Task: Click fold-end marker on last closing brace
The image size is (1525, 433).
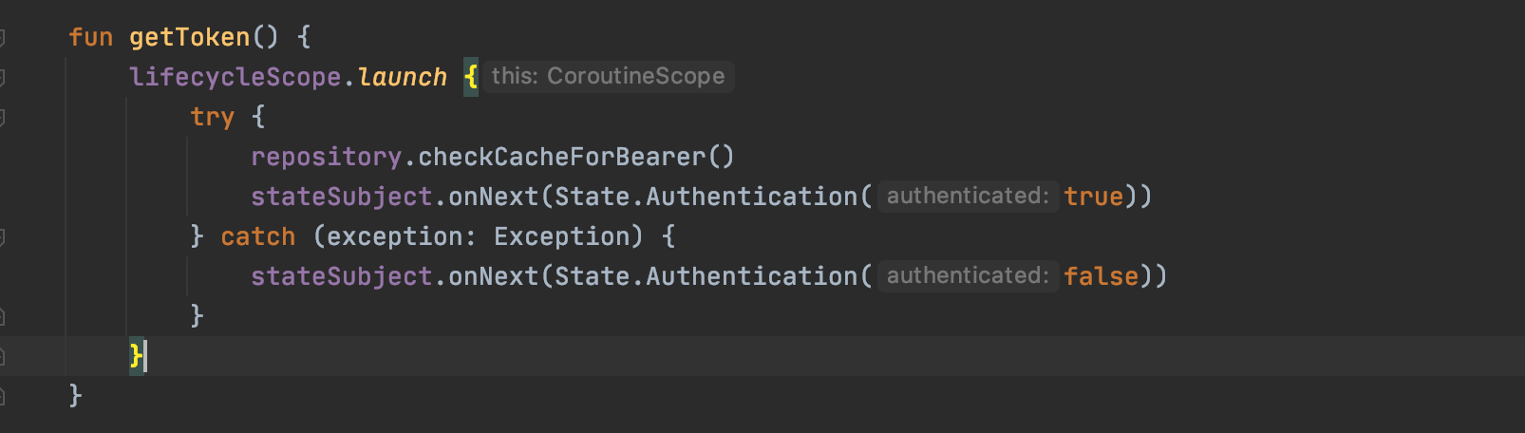Action: [x=3, y=396]
